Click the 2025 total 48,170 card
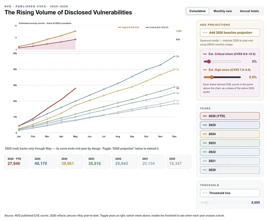Screen dimensions: 268x221 coord(44,161)
